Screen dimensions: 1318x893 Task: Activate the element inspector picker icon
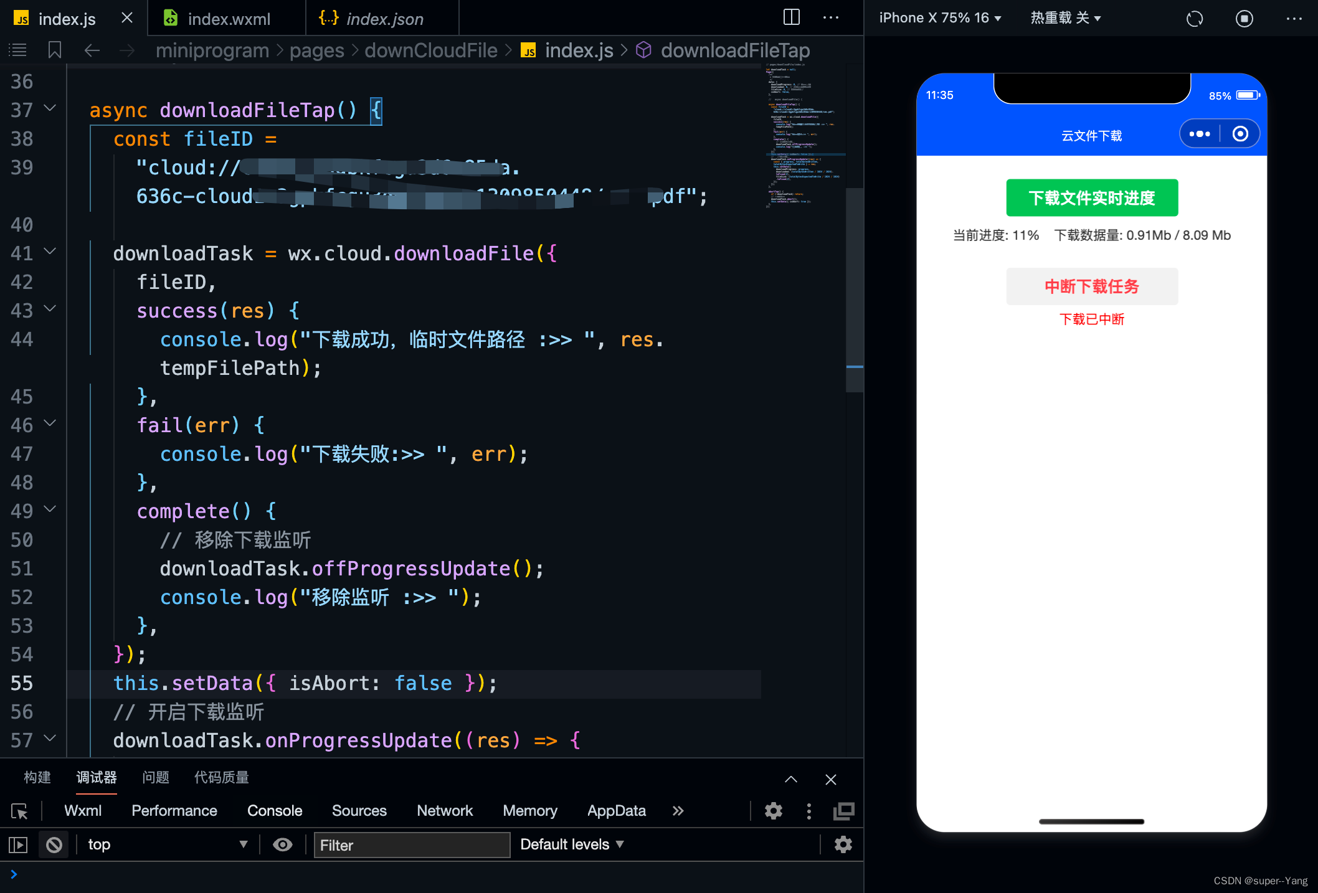point(19,811)
